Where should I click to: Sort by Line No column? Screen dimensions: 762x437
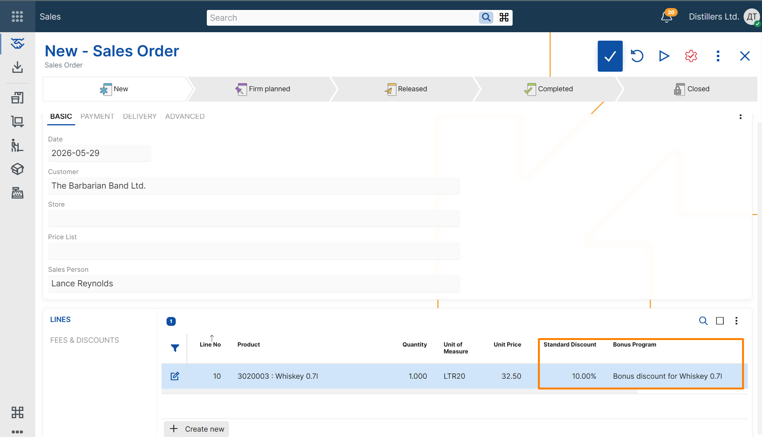[210, 345]
